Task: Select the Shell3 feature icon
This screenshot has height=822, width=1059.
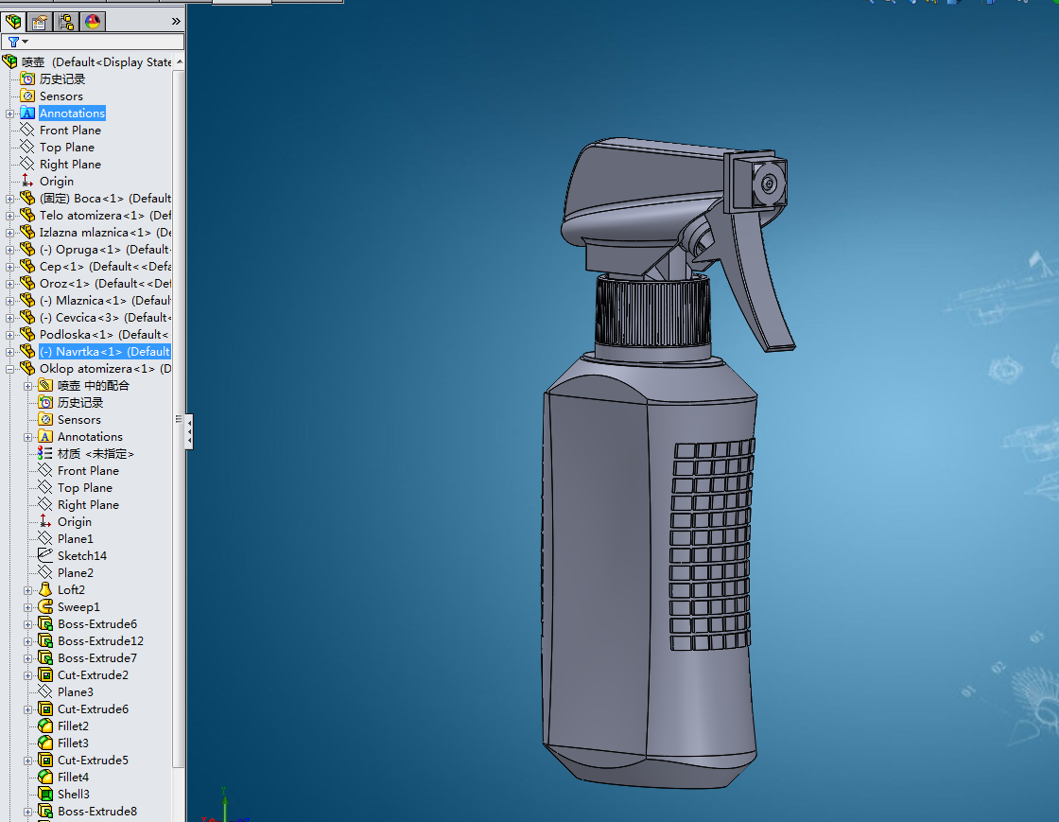Action: point(45,794)
